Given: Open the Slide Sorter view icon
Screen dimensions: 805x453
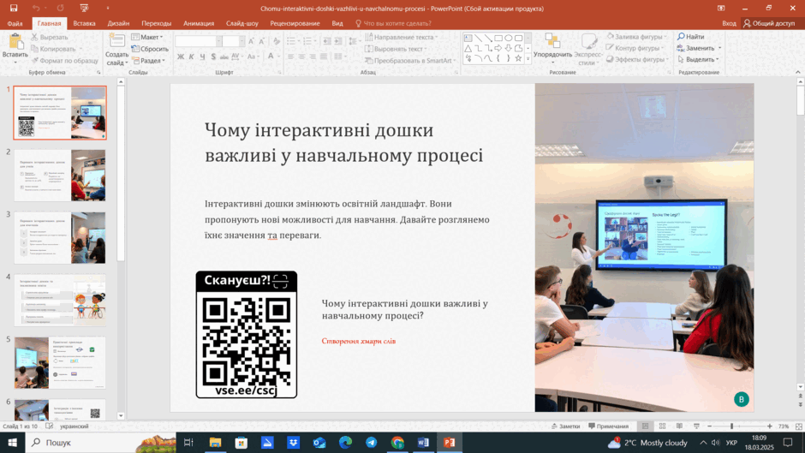Looking at the screenshot, I should point(662,426).
